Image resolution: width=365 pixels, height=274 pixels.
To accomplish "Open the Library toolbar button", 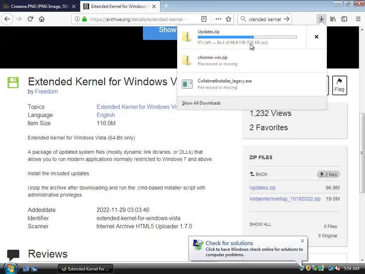I will [x=333, y=19].
